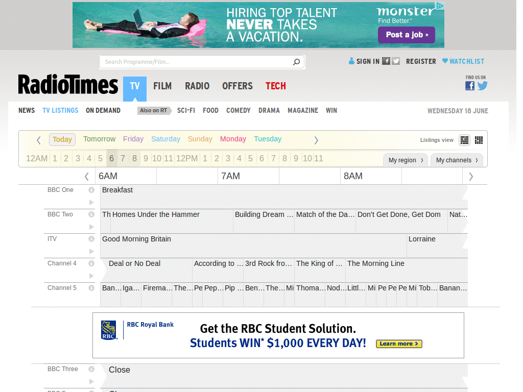523x392 pixels.
Task: Switch to grid listings view icon
Action: pos(479,140)
